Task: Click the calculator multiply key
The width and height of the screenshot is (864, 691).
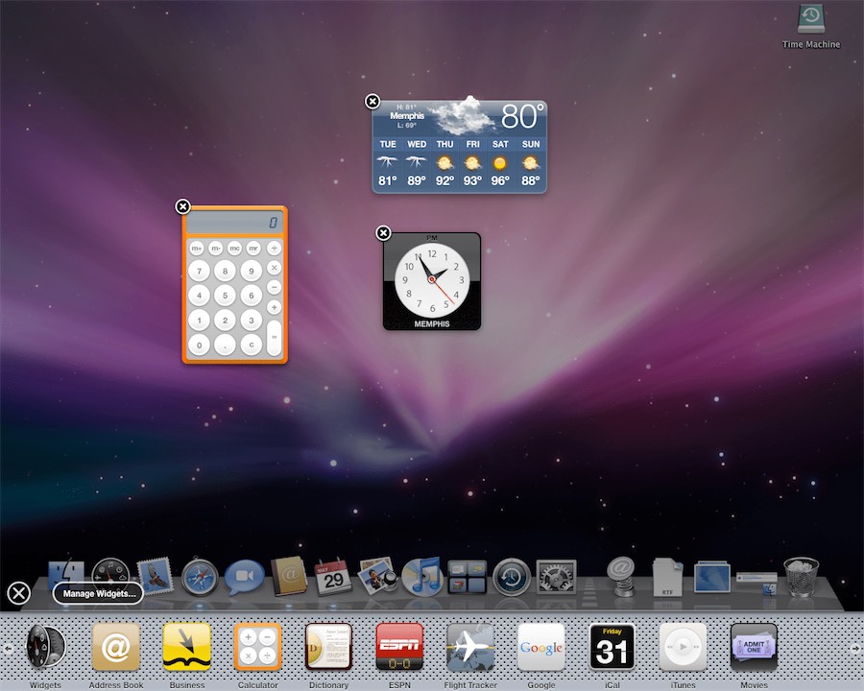Action: 274,268
